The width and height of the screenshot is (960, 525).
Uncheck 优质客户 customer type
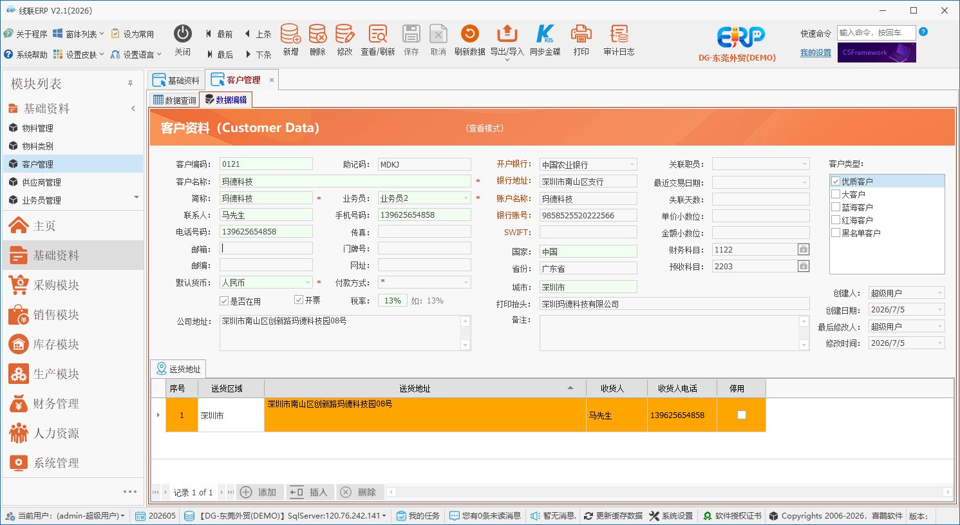(836, 182)
